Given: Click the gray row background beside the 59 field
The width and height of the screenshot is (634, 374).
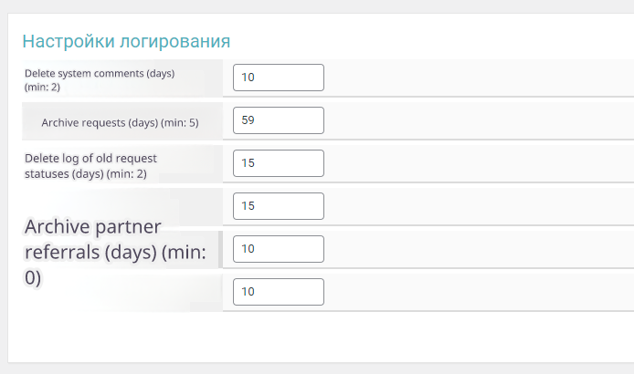Looking at the screenshot, I should [x=475, y=120].
